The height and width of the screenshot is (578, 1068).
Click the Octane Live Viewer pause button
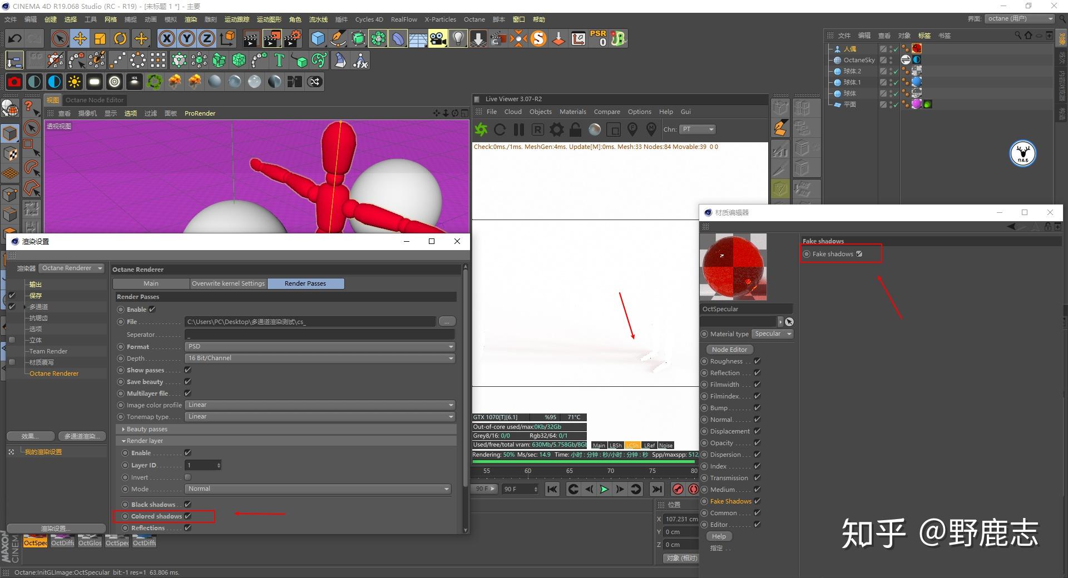519,129
